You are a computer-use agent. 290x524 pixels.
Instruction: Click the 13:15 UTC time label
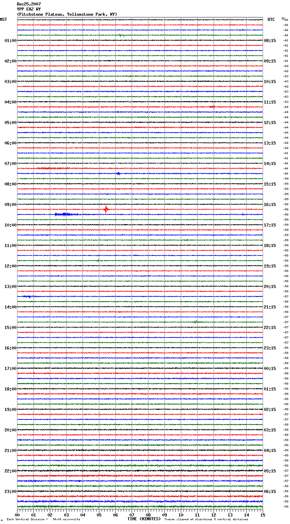270,143
